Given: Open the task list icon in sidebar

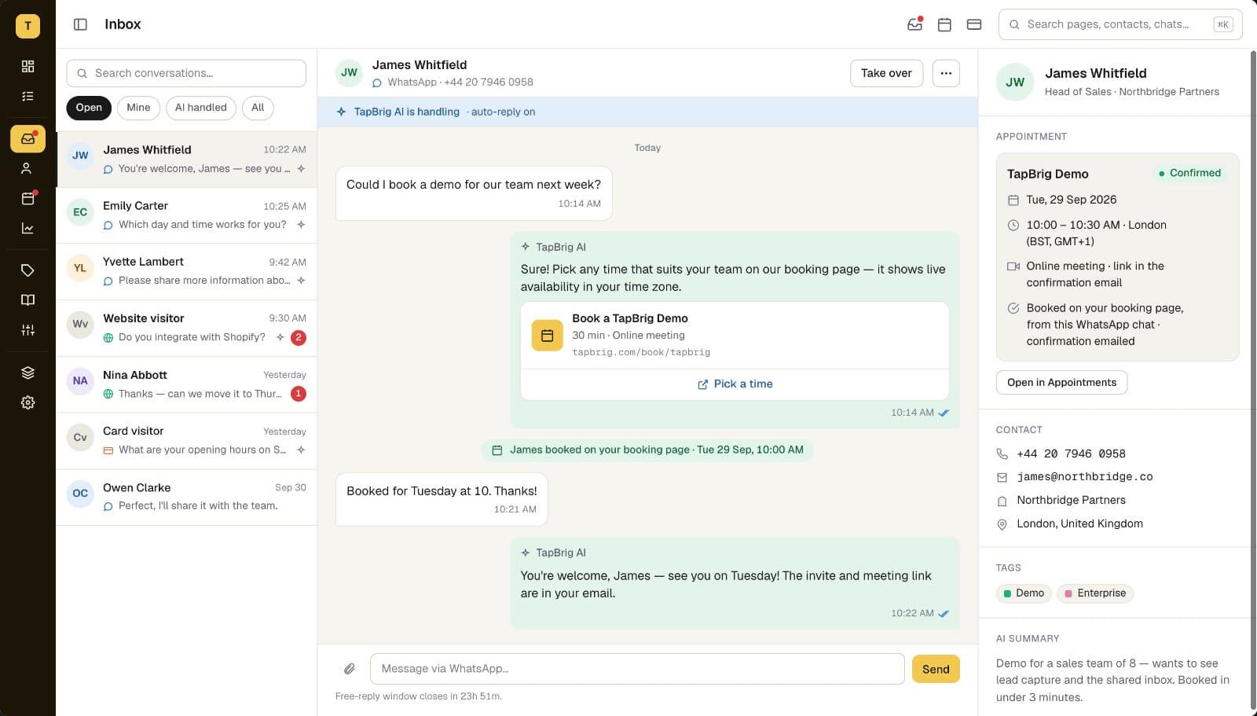Looking at the screenshot, I should tap(27, 96).
